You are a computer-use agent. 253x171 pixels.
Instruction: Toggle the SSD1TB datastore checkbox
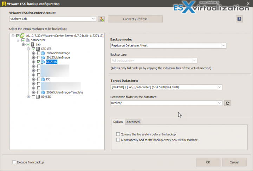coord(33,49)
